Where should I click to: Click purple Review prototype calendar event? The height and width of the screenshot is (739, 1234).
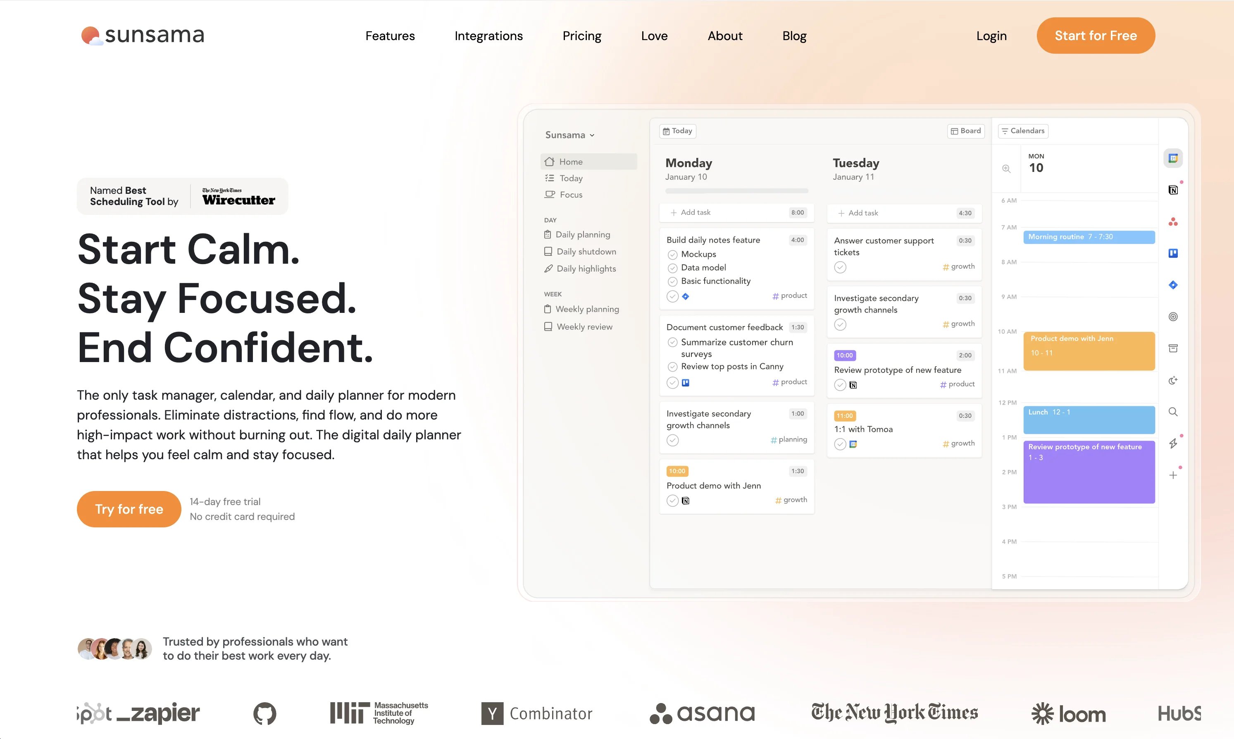click(x=1089, y=472)
